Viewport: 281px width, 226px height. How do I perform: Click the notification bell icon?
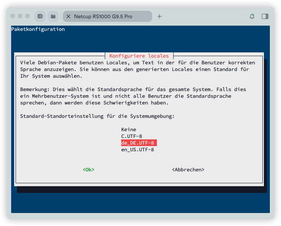point(252,16)
